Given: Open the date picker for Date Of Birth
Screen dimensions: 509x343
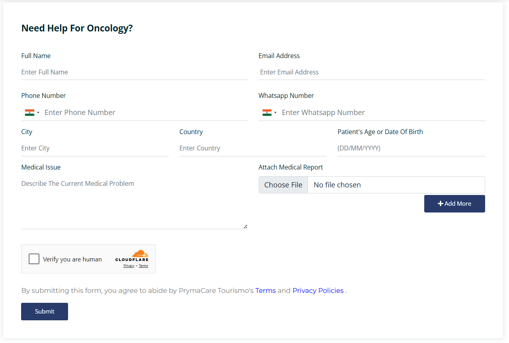Looking at the screenshot, I should point(410,148).
